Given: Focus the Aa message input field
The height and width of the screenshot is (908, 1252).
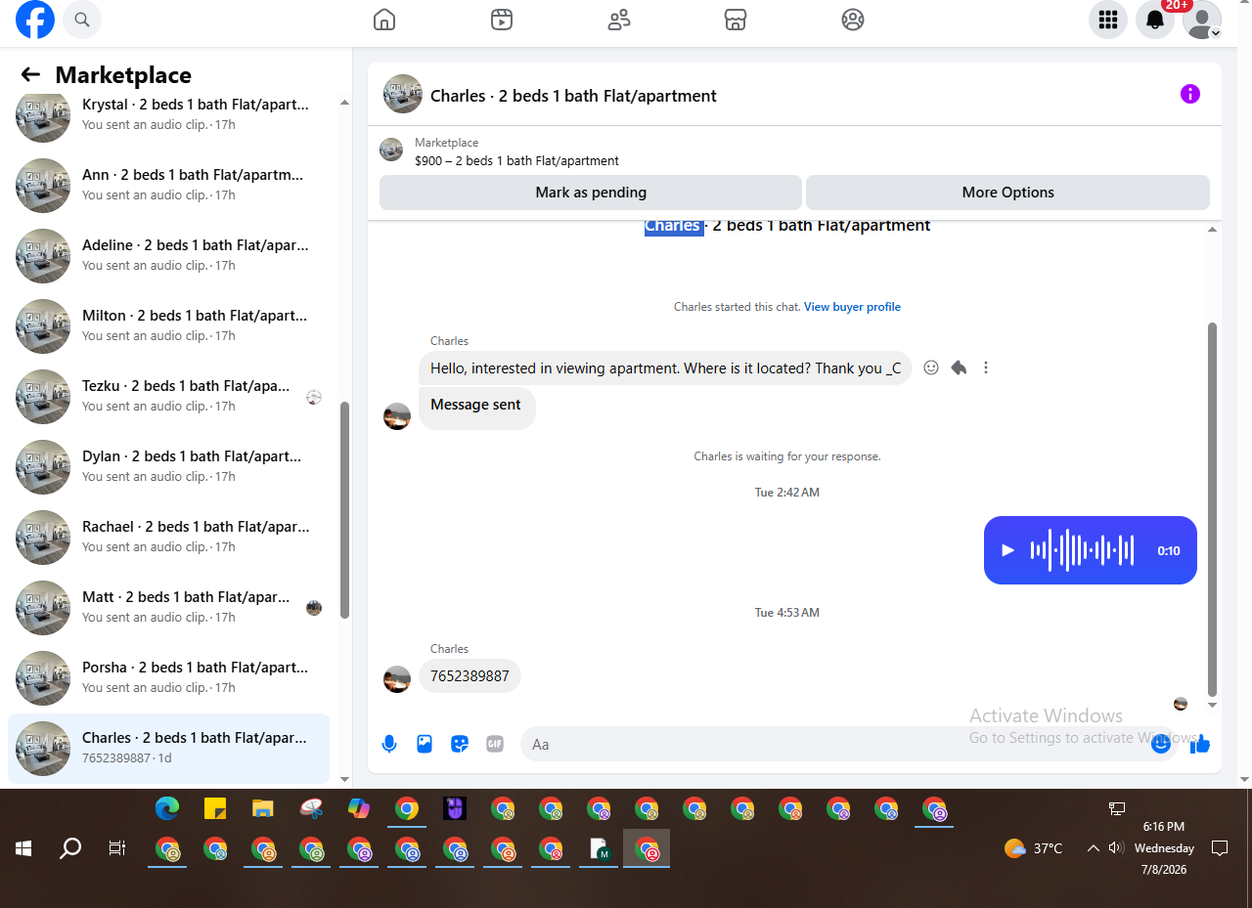Looking at the screenshot, I should tap(837, 744).
